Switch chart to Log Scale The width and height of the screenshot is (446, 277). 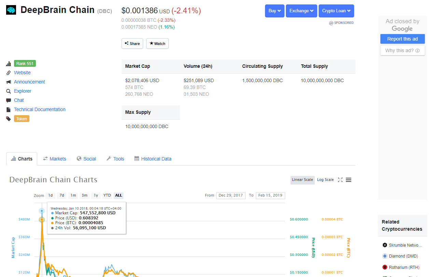[x=325, y=180]
